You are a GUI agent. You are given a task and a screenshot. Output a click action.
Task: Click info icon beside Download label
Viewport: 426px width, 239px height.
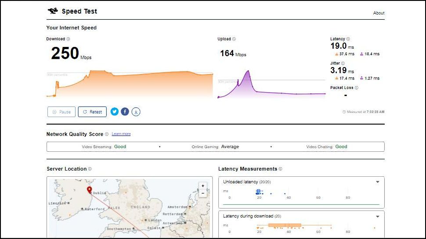(68, 39)
